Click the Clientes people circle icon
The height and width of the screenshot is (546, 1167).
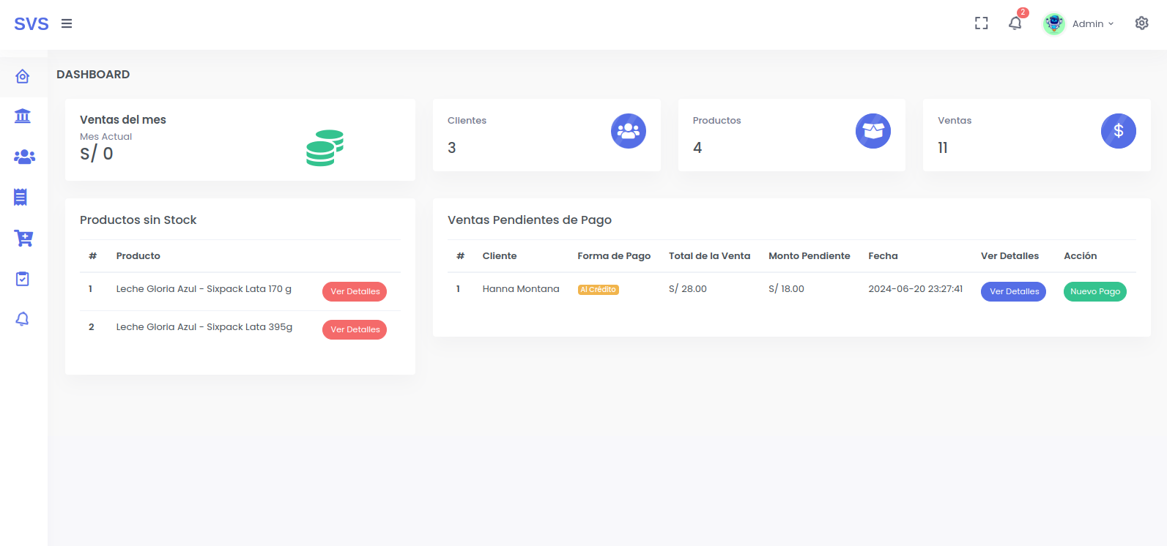coord(629,131)
